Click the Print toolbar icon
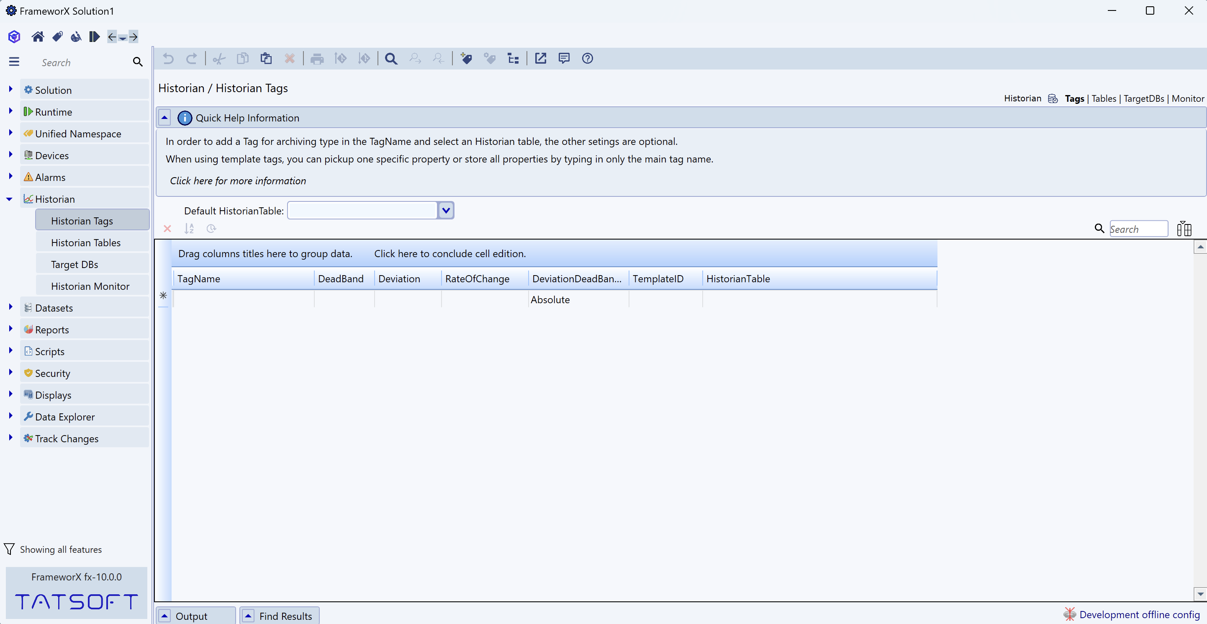1207x624 pixels. tap(317, 59)
